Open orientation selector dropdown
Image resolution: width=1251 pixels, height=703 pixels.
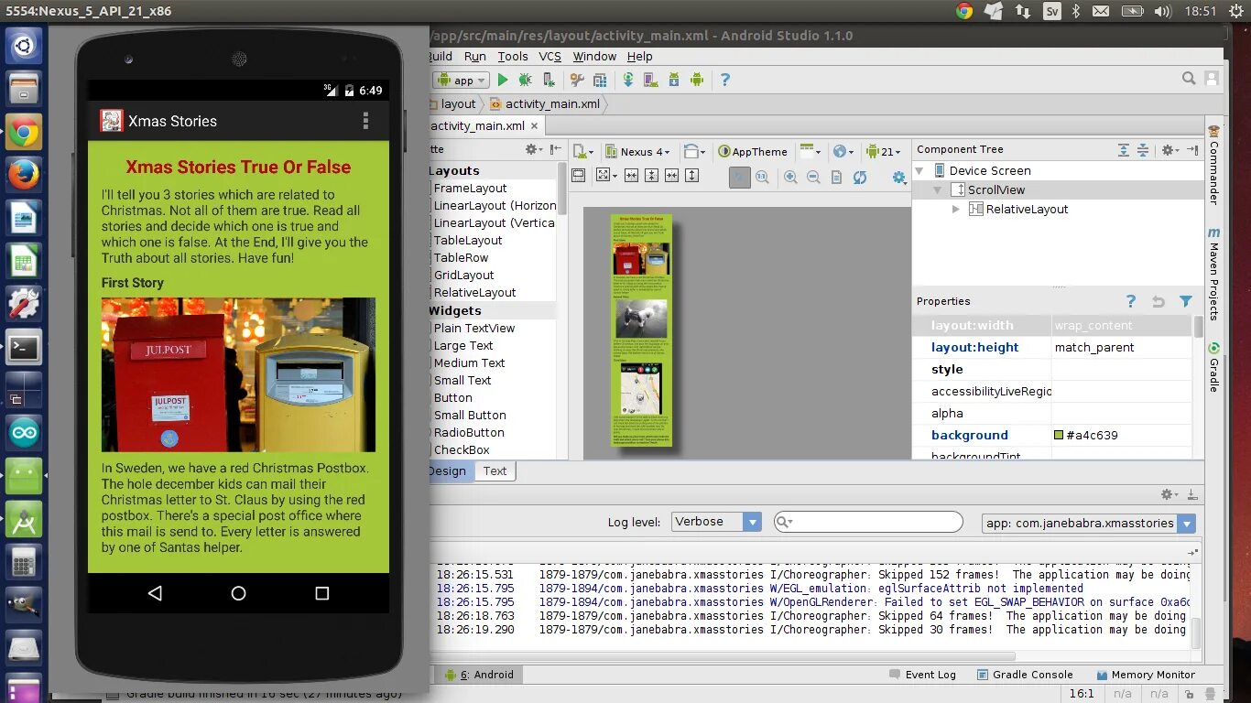pyautogui.click(x=696, y=152)
